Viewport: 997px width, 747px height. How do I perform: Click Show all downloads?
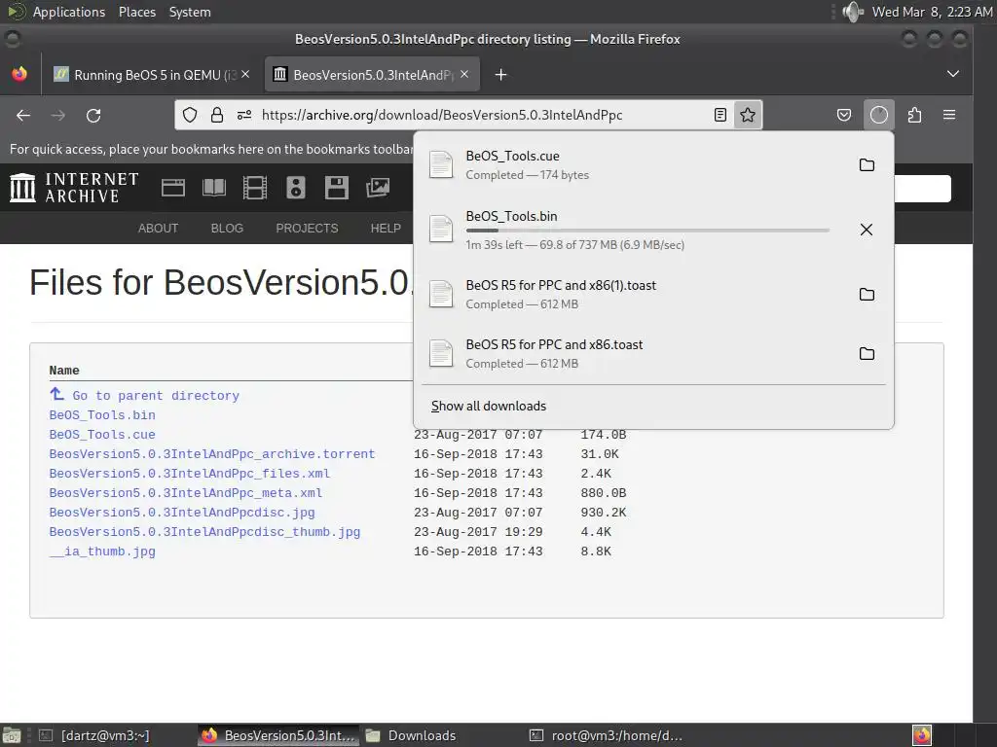click(x=489, y=406)
